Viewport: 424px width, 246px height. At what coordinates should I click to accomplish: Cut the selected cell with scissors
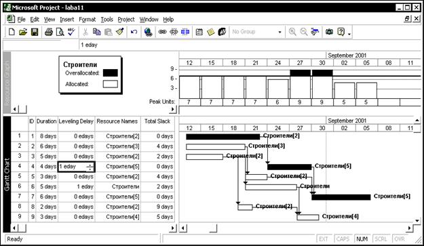[x=85, y=32]
